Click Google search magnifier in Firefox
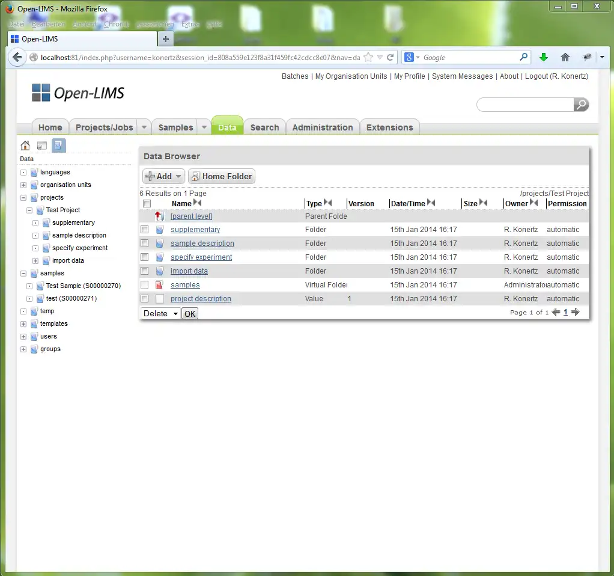 [523, 57]
